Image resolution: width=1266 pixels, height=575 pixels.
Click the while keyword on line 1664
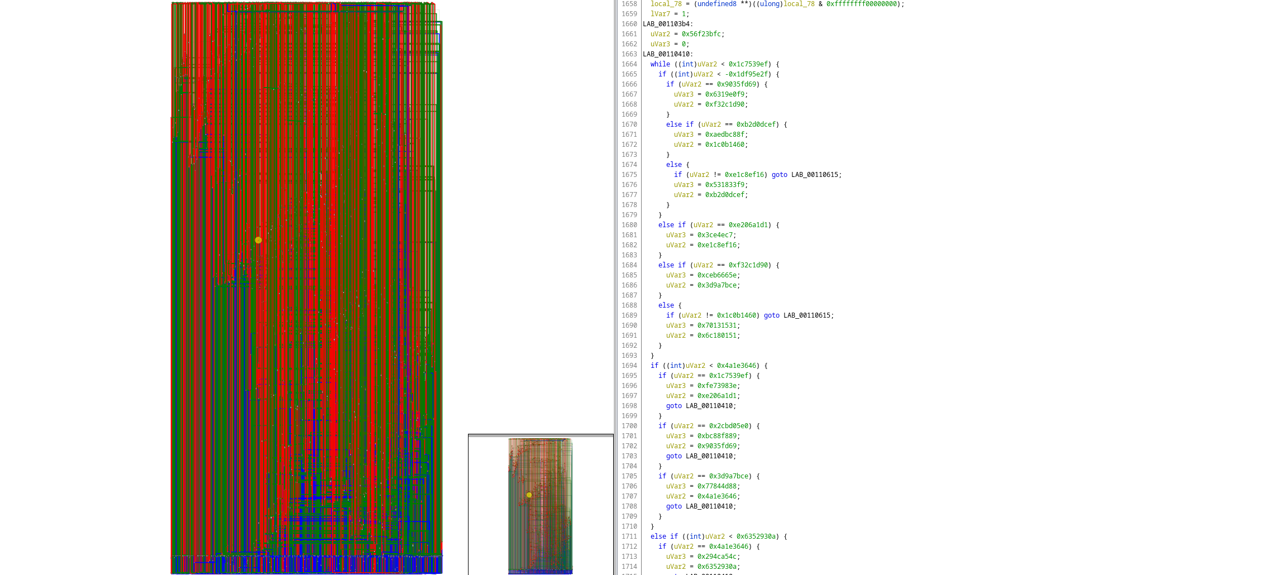(660, 64)
